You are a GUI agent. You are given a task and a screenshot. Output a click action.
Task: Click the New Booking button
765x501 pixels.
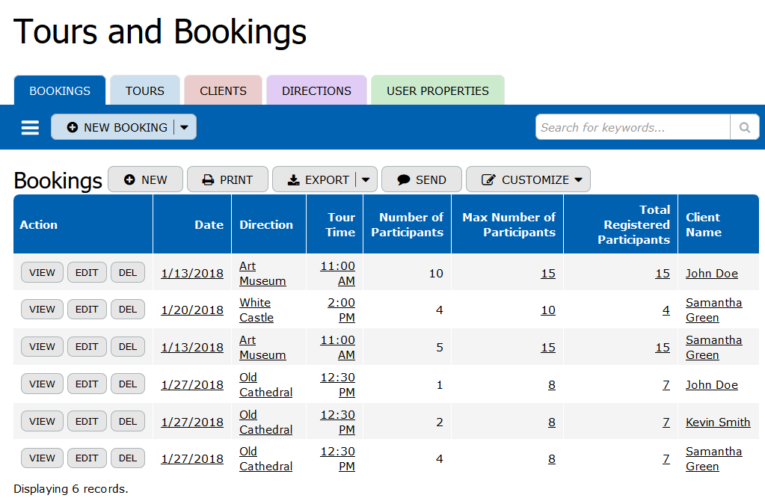tap(116, 128)
